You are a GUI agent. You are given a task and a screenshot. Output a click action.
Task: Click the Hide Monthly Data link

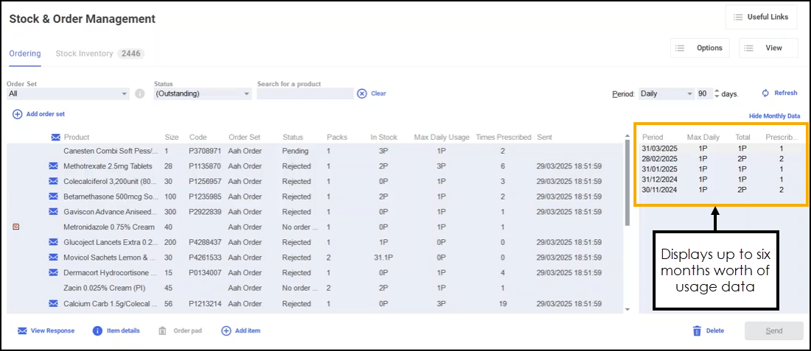pos(774,116)
